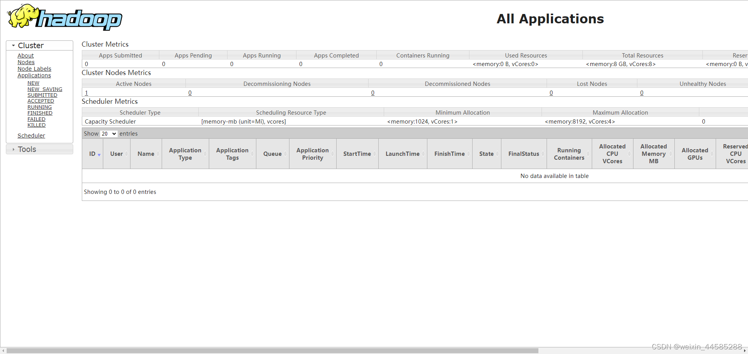Screen dimensions: 748x354
Task: Sort by Allocated GPUs column
Action: click(x=695, y=154)
